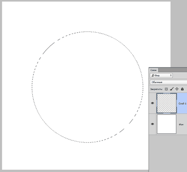Enable lock transparent pixels icon
This screenshot has width=187, height=172.
coord(166,89)
